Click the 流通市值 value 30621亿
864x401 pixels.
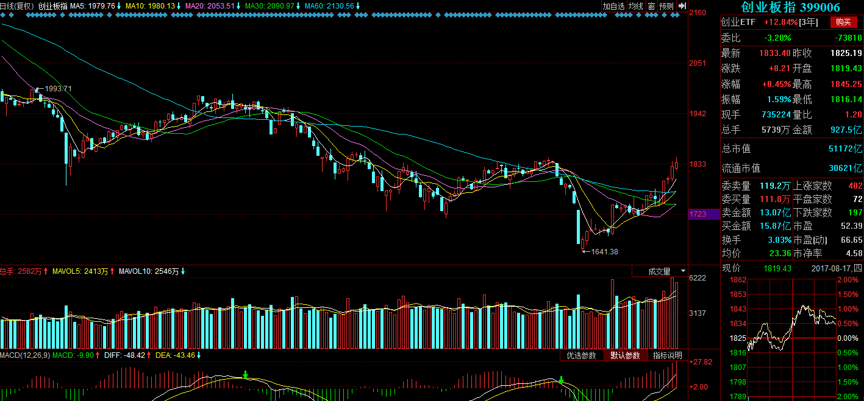click(845, 168)
